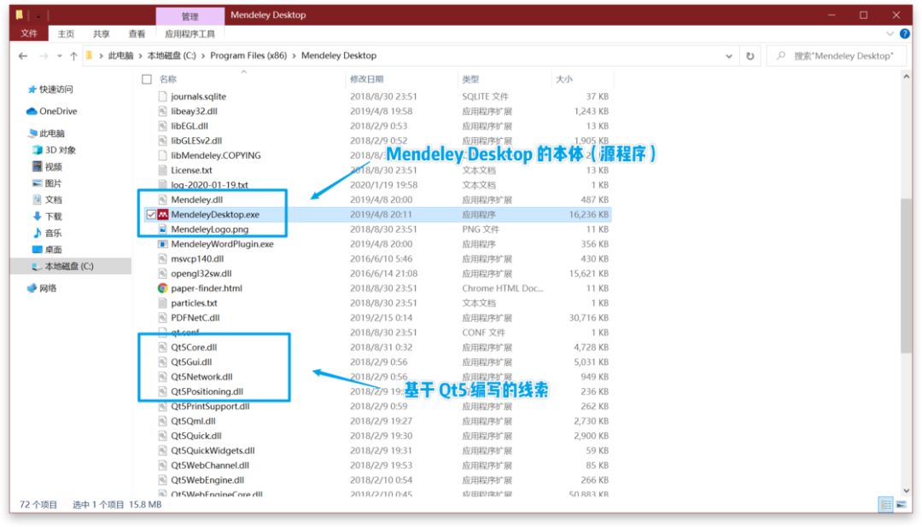922x527 pixels.
Task: Open the Application Tools ribbon tab
Action: click(190, 33)
